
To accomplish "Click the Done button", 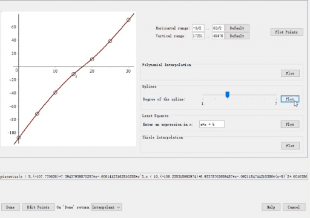I will 10,207.
